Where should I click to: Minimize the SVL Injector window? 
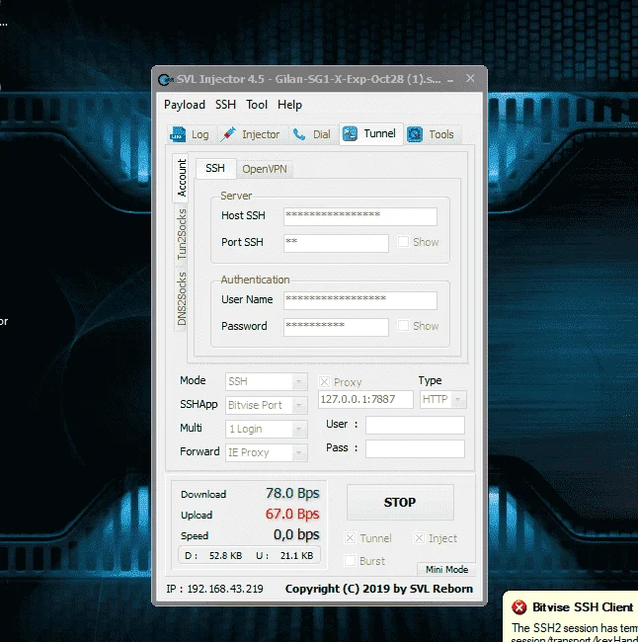click(450, 79)
